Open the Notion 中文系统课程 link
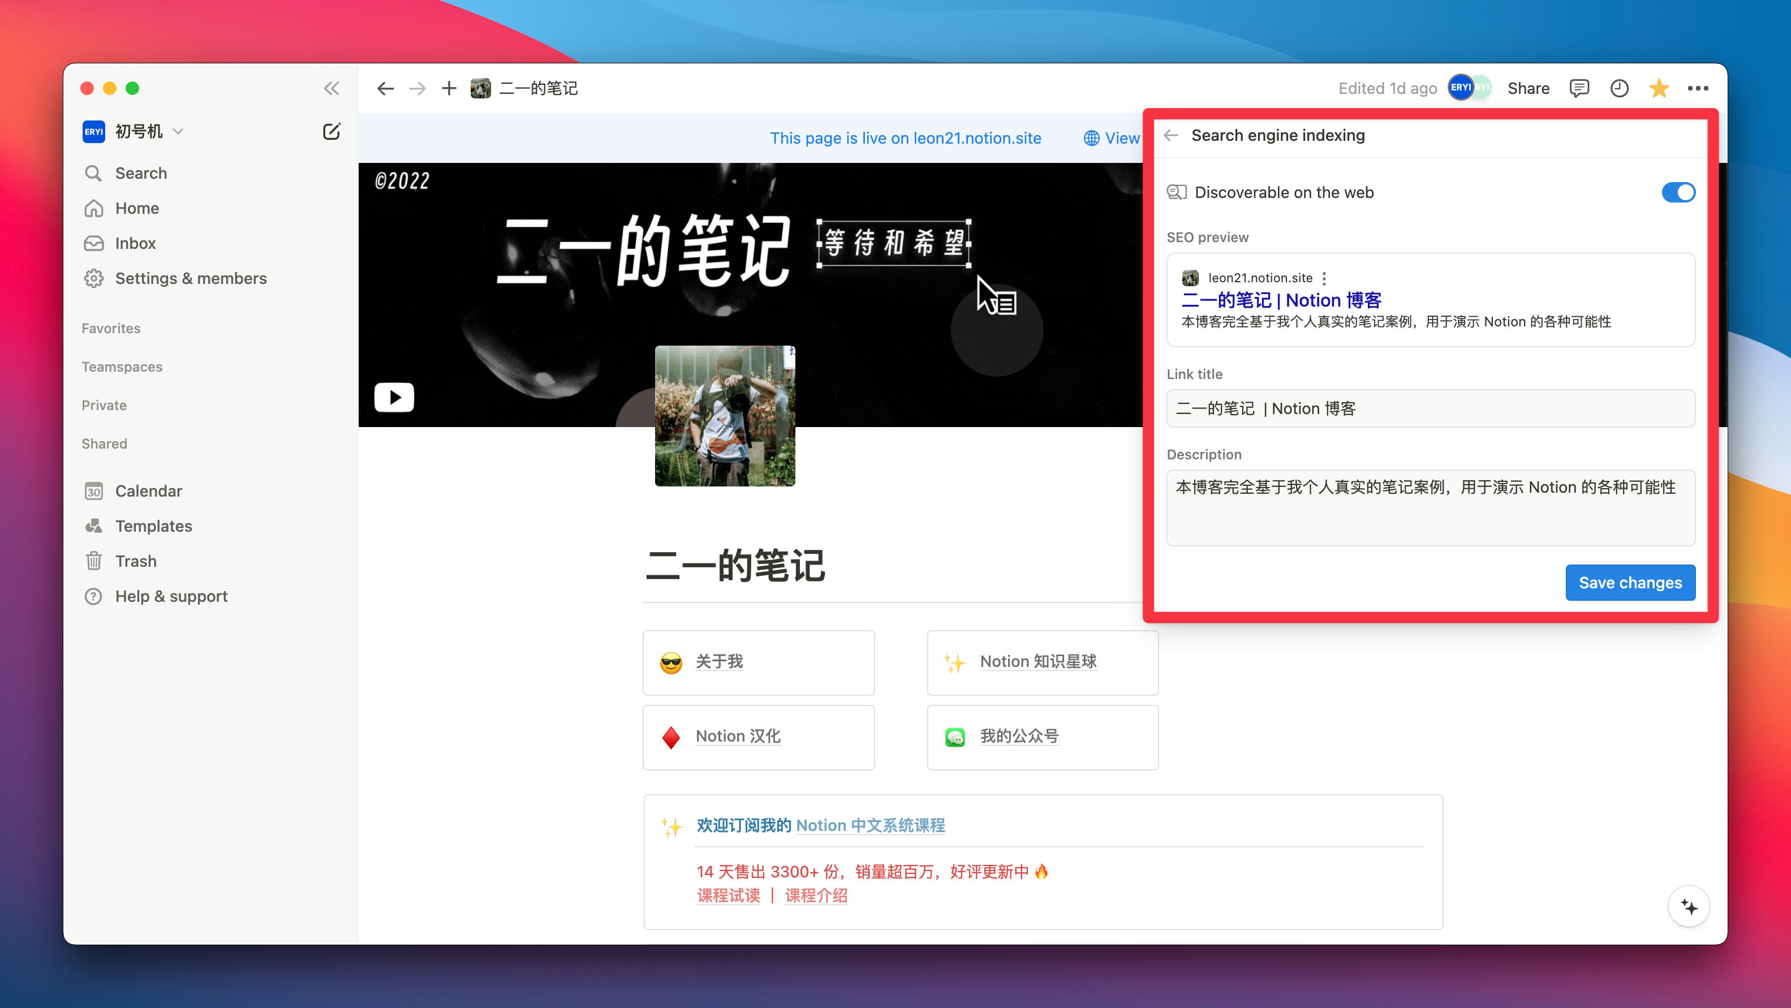The image size is (1791, 1008). (x=870, y=825)
